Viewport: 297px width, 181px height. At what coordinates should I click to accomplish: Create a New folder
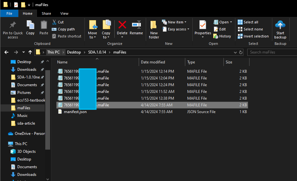pyautogui.click(x=154, y=30)
